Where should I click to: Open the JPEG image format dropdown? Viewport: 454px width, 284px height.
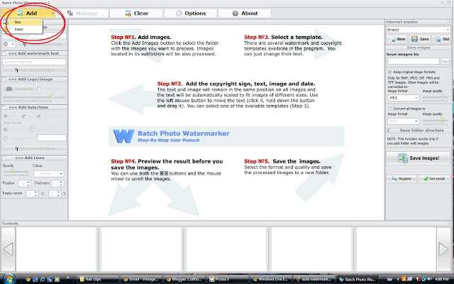[x=403, y=98]
